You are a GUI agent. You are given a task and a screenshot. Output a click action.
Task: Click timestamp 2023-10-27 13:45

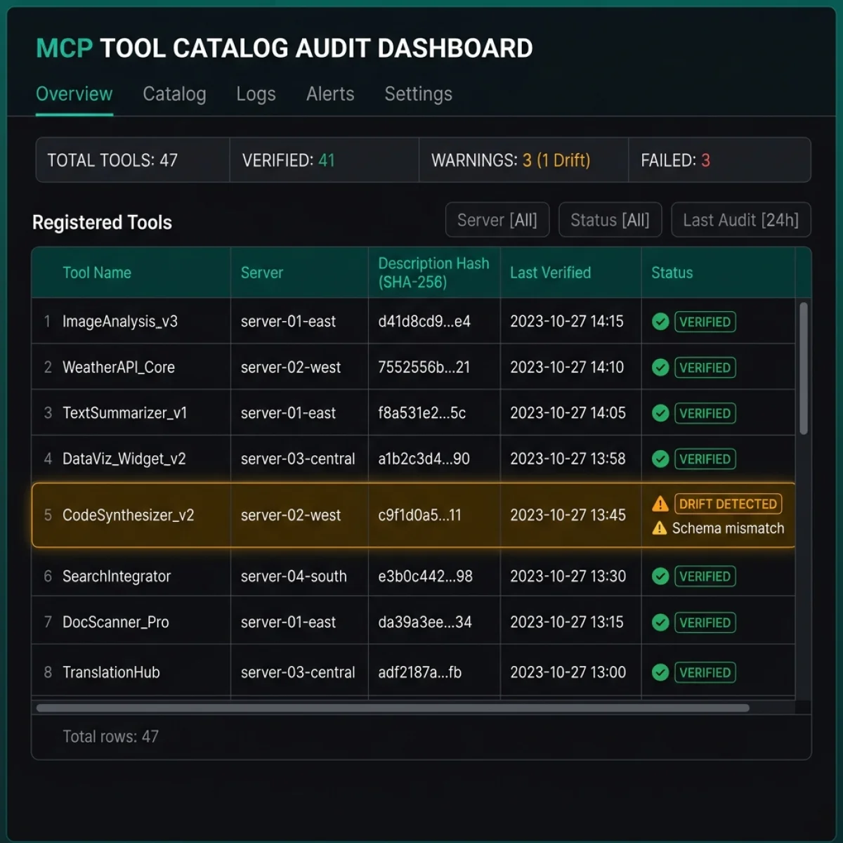click(x=568, y=515)
